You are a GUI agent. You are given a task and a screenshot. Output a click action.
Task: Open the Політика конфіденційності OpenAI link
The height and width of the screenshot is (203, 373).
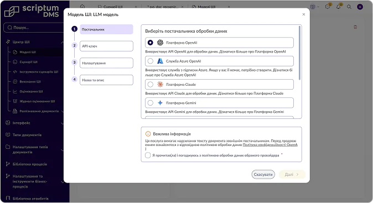(x=270, y=145)
